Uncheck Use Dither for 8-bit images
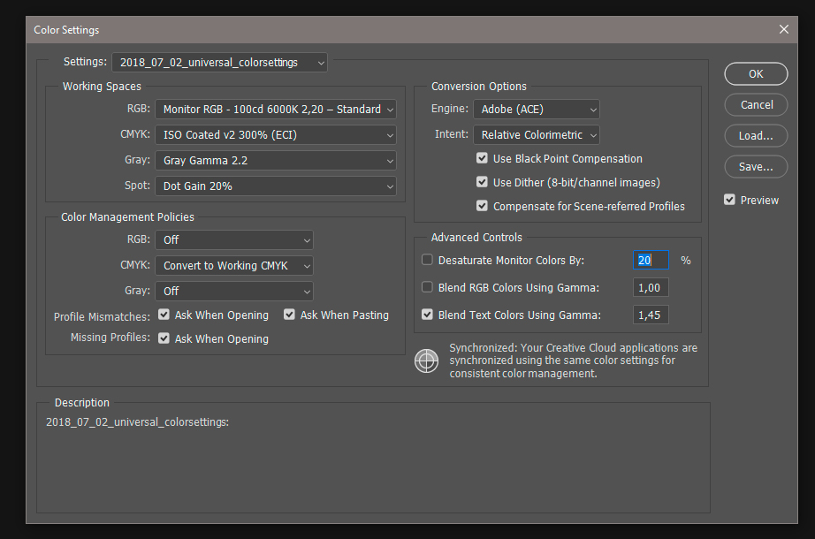This screenshot has width=815, height=539. click(482, 182)
